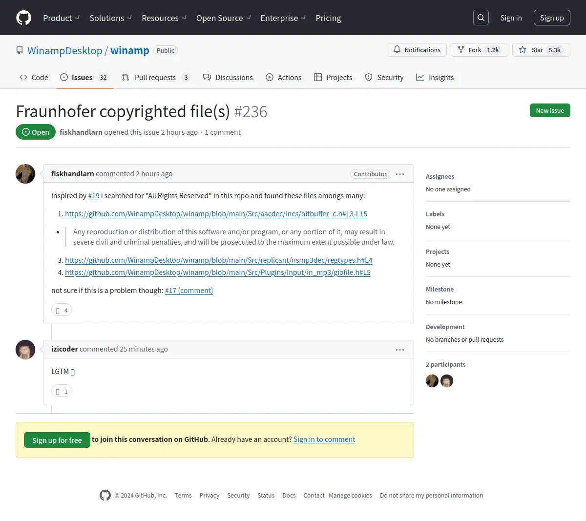The height and width of the screenshot is (521, 586).
Task: Click Manage cookies in footer
Action: 350,495
